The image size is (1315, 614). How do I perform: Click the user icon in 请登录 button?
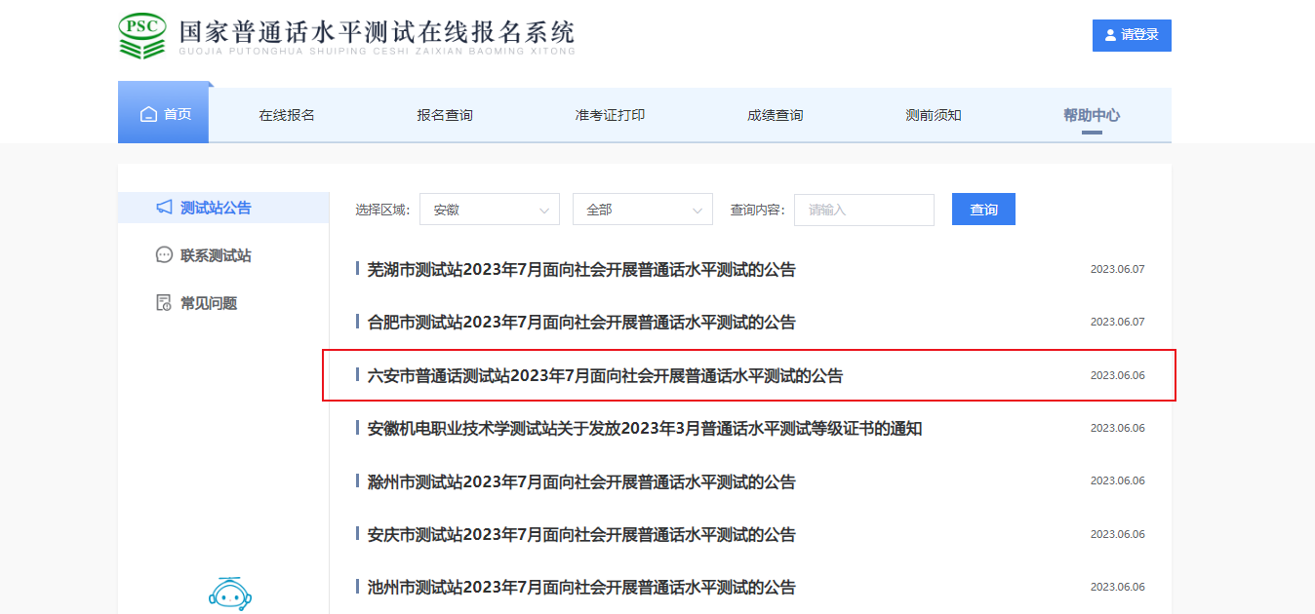pyautogui.click(x=1110, y=35)
